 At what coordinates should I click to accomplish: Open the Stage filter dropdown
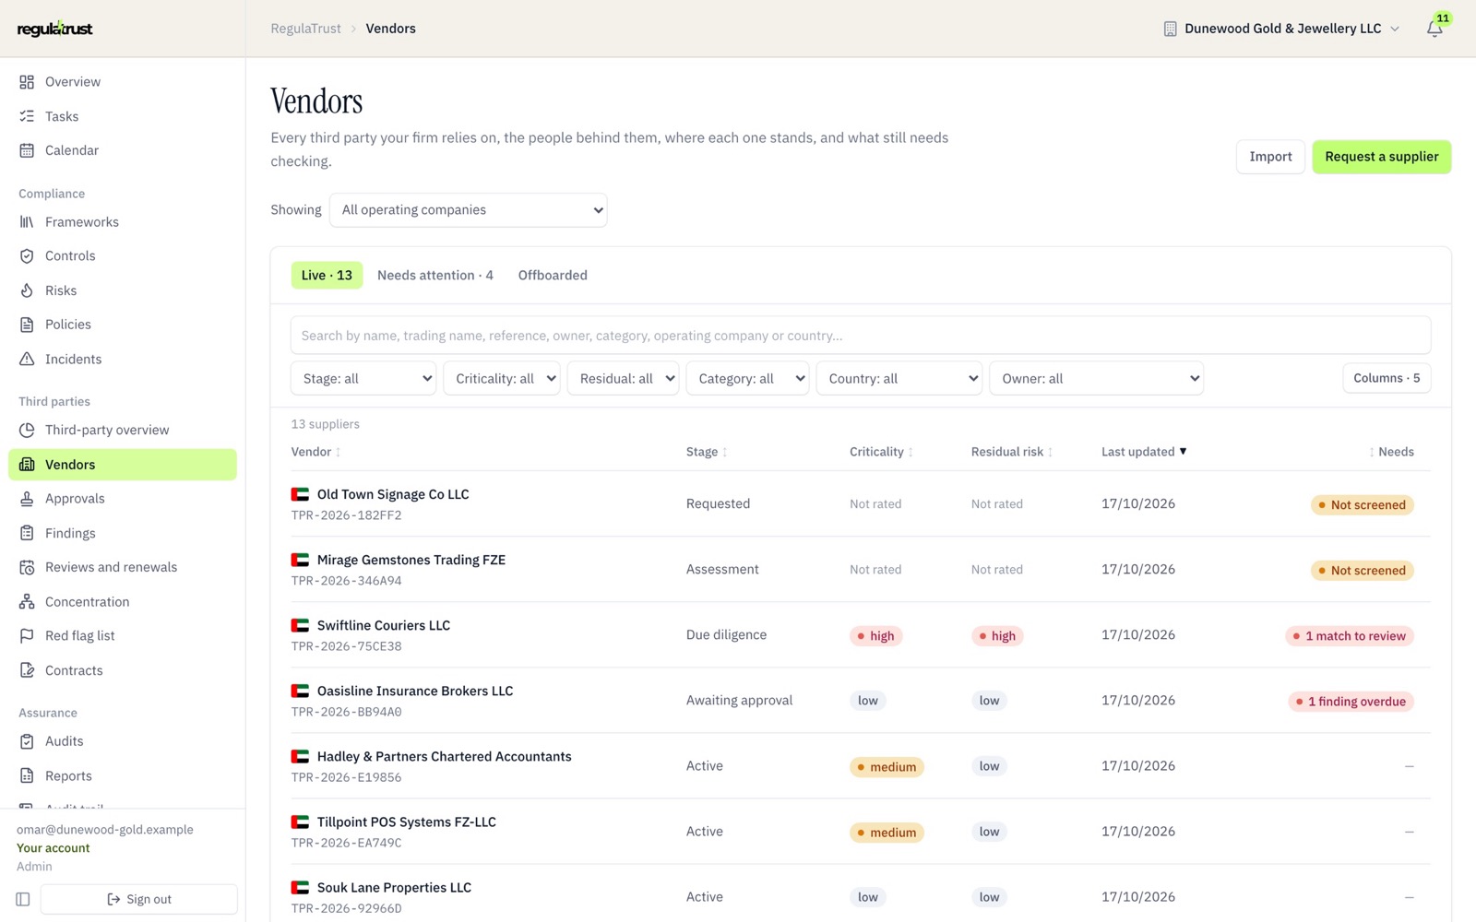tap(363, 378)
